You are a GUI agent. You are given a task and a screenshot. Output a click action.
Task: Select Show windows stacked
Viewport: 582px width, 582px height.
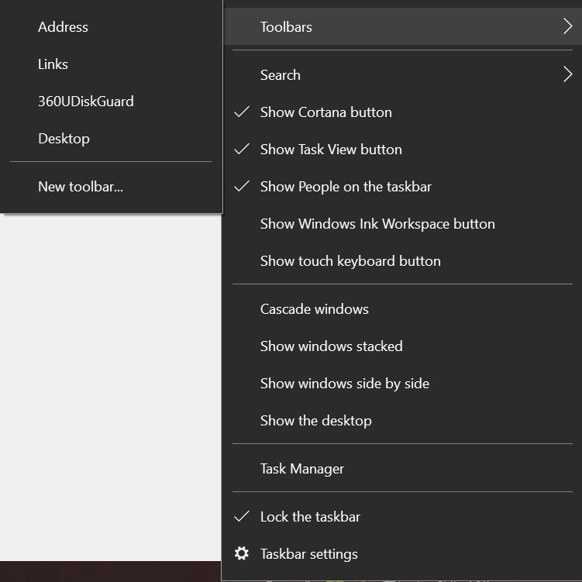tap(402, 346)
